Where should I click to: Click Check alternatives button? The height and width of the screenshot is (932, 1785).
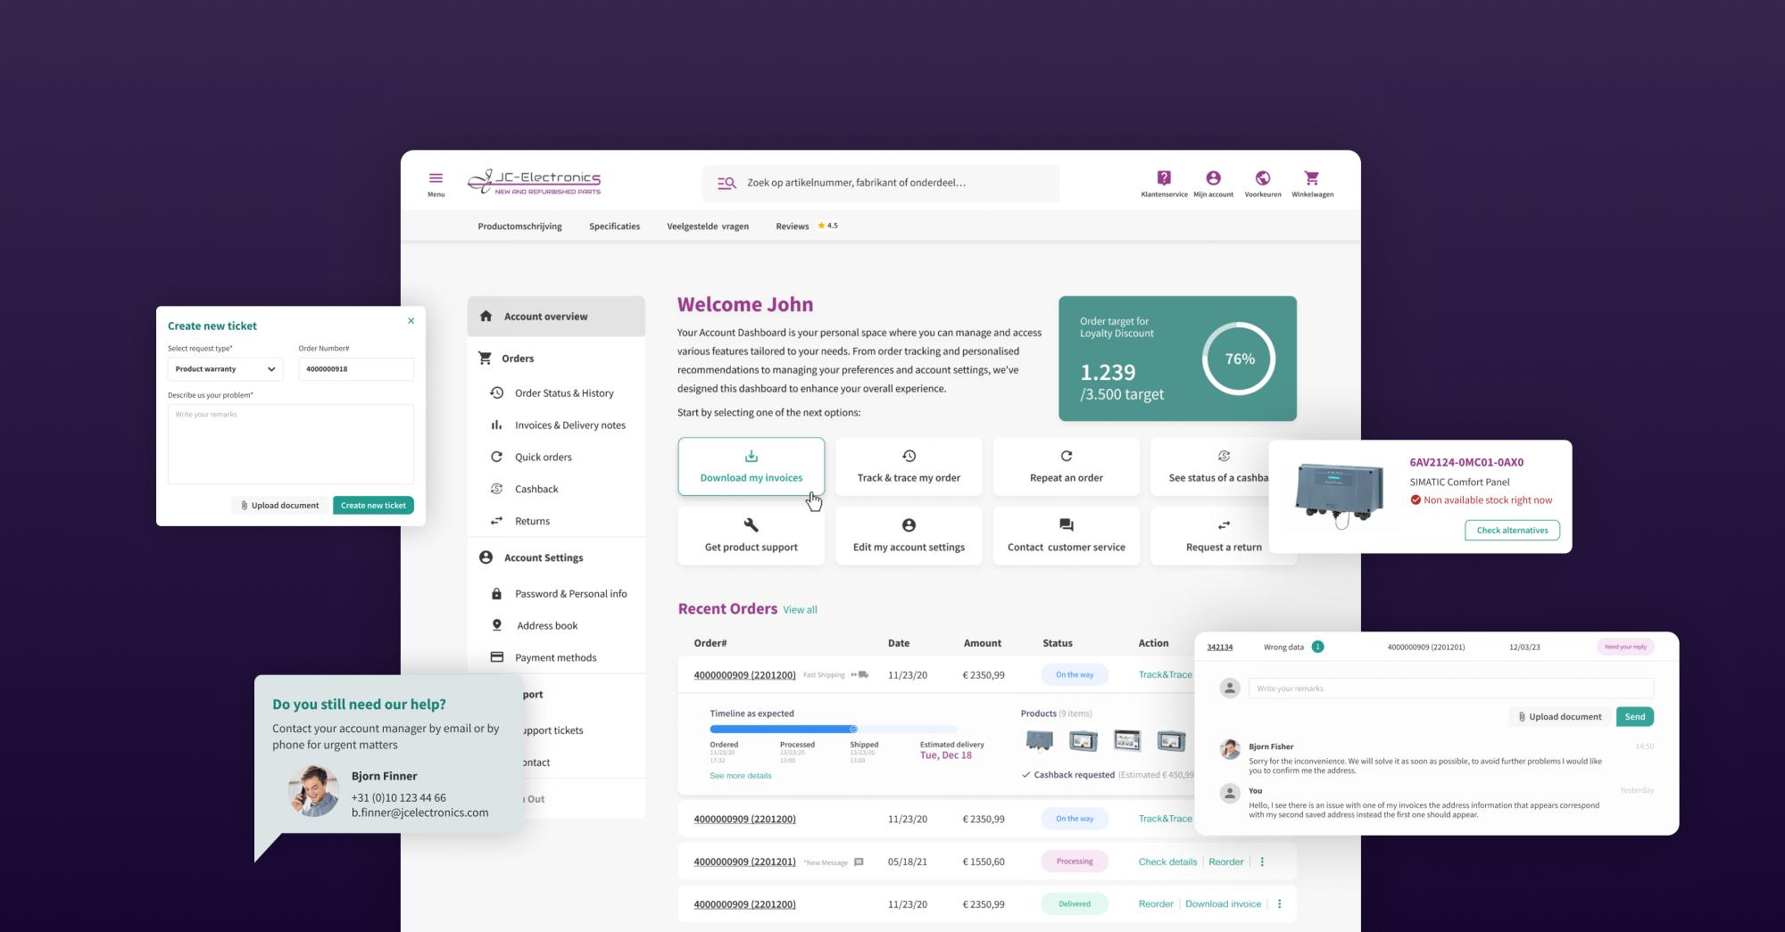point(1512,531)
